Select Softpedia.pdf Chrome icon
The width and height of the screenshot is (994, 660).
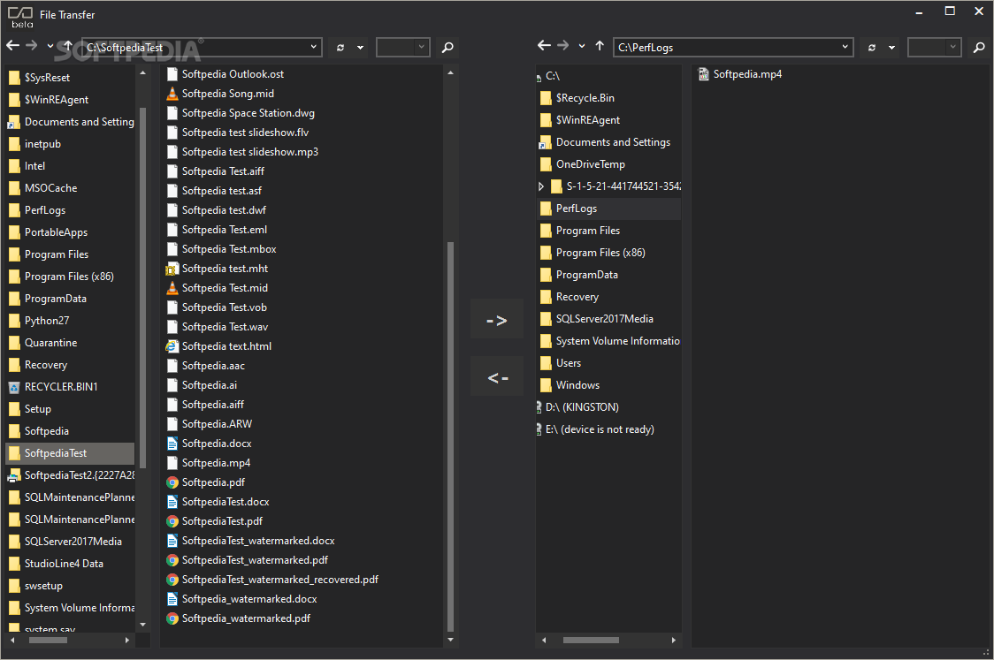(x=172, y=482)
